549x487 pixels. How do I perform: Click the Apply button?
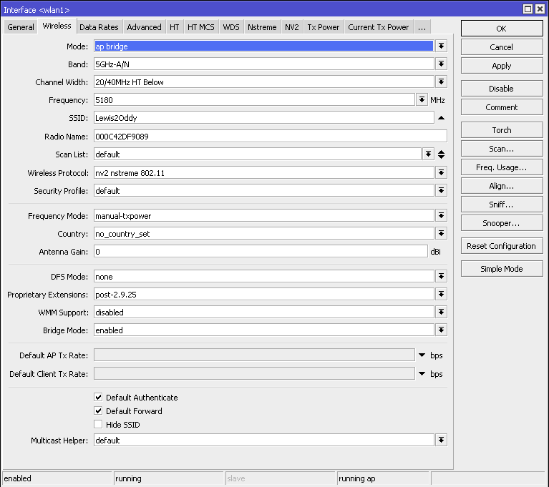coord(502,65)
